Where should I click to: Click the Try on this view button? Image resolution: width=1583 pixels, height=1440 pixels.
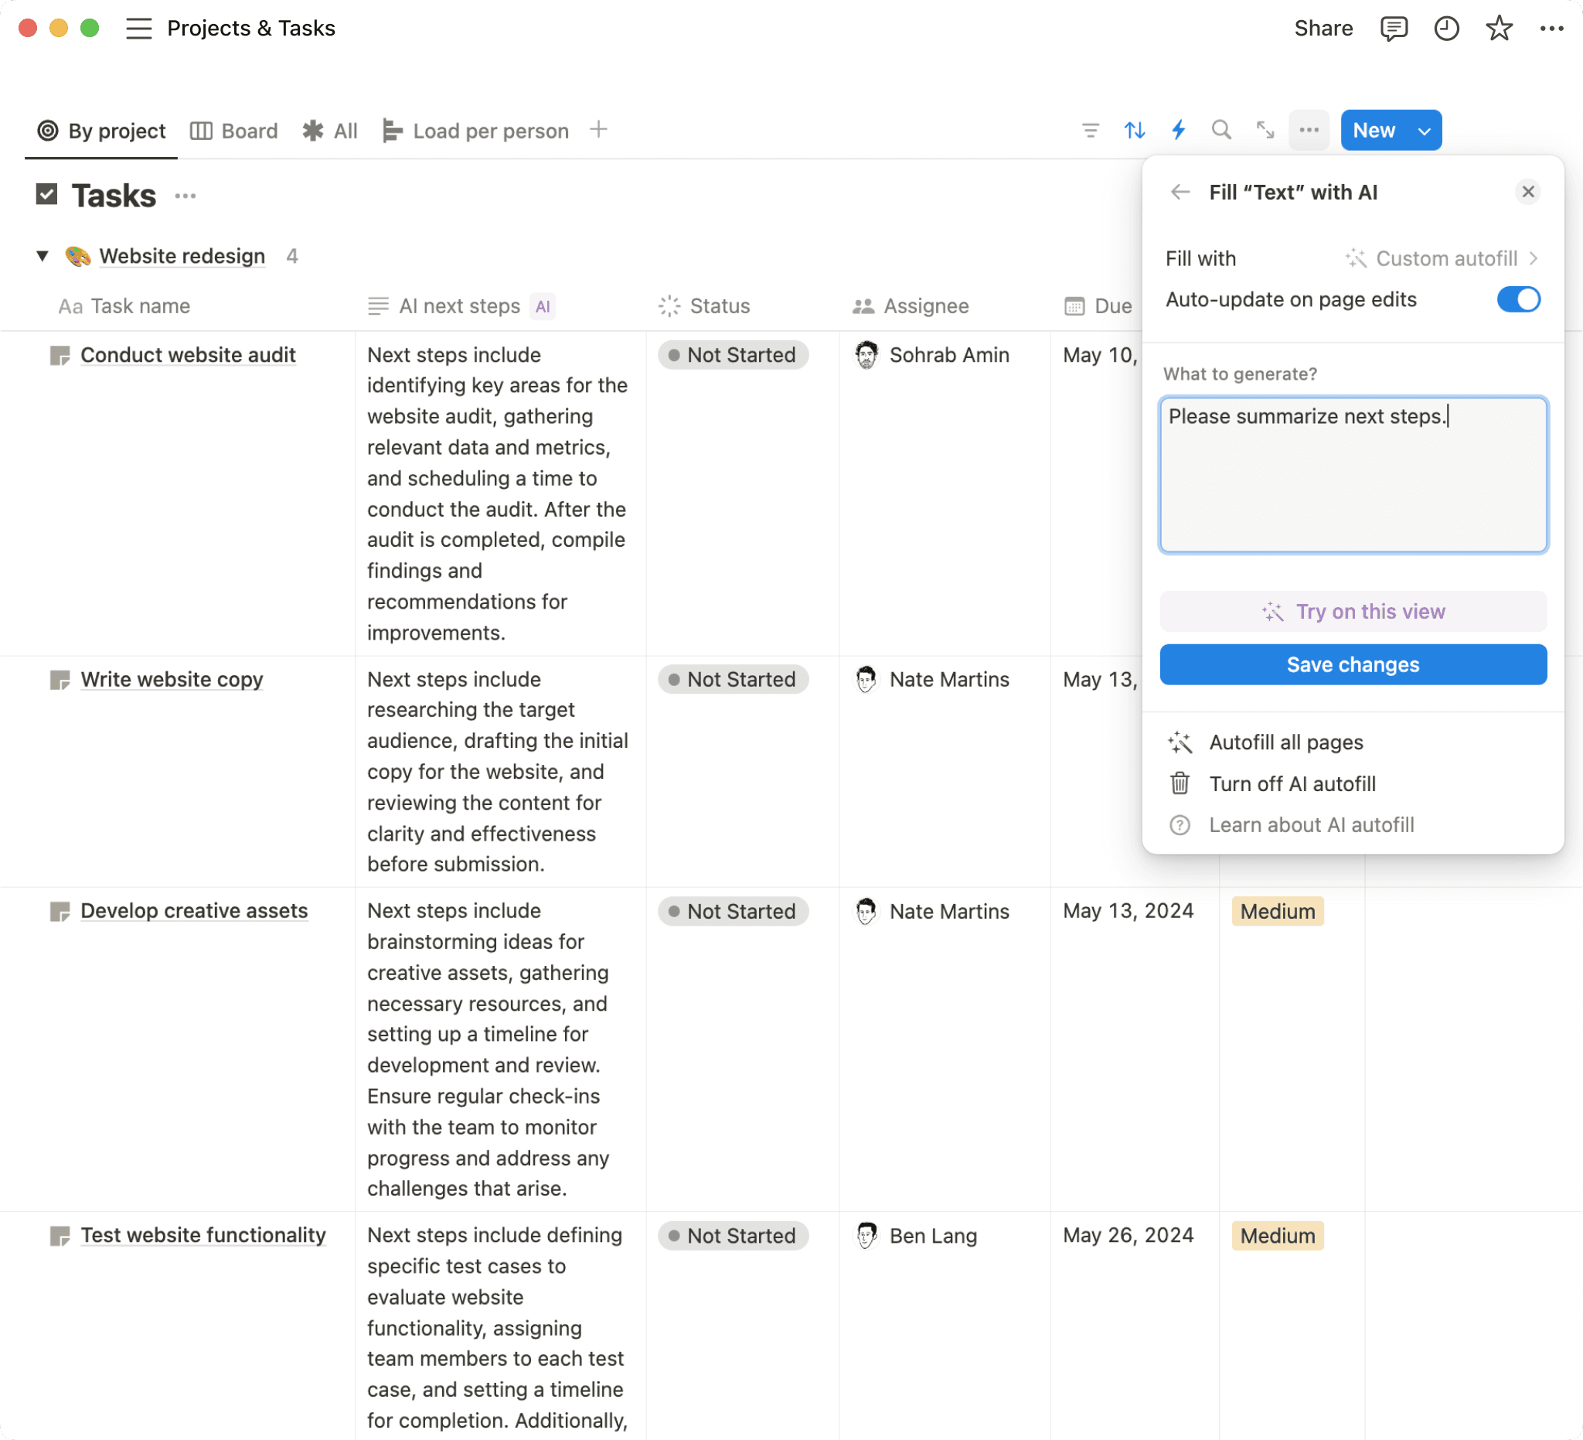[x=1353, y=611]
